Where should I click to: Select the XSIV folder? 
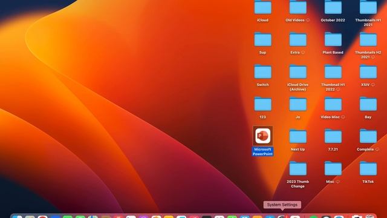(x=368, y=71)
